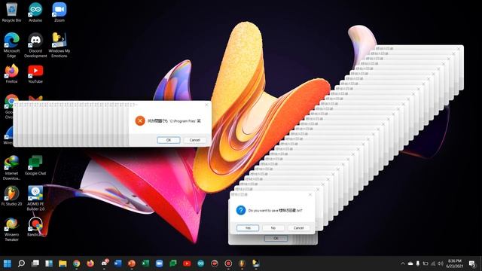The height and width of the screenshot is (271, 482).
Task: Launch Firefox from the desktop shortcut
Action: pos(12,74)
